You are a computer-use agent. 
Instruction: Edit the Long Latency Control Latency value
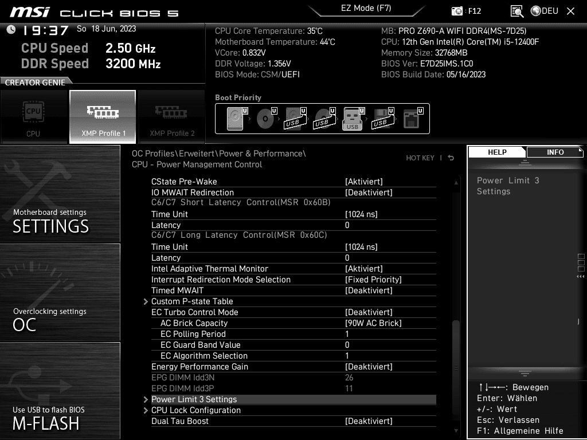point(347,258)
